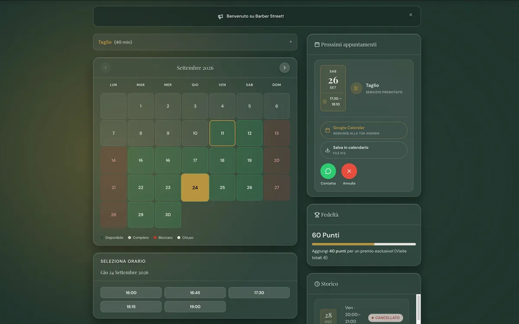Select day 25 in the calendar
519x324 pixels.
tap(222, 187)
